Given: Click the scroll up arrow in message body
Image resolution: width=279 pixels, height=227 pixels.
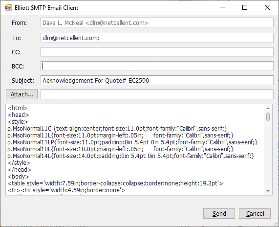Looking at the screenshot, I should pyautogui.click(x=268, y=108).
